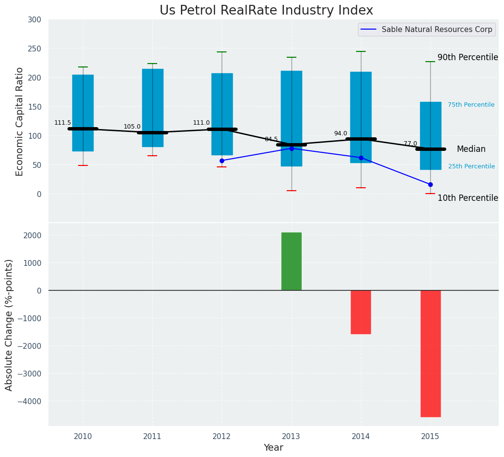The width and height of the screenshot is (504, 457).
Task: Click the Absolute Change axis label
Action: point(9,325)
